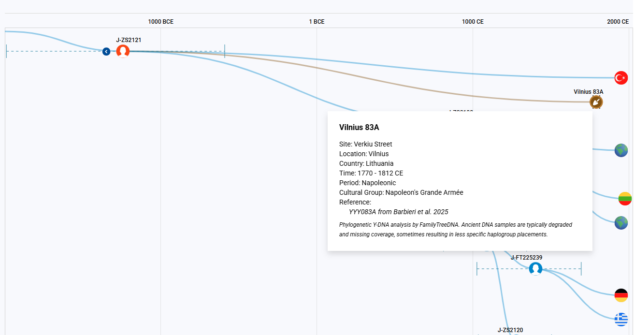Click the Vilnius 83A label above the shovel
Viewport: 635px width, 335px height.
pos(588,92)
